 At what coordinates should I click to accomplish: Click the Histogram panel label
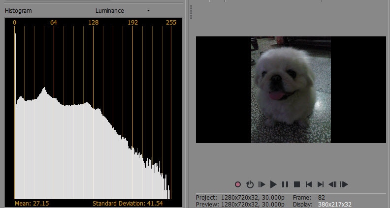pyautogui.click(x=18, y=11)
